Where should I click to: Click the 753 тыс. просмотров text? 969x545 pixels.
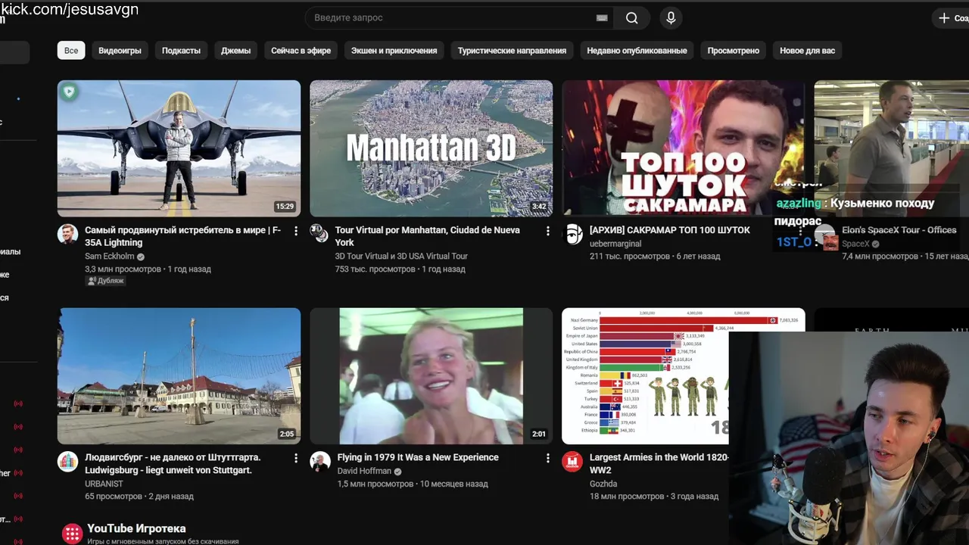point(374,269)
